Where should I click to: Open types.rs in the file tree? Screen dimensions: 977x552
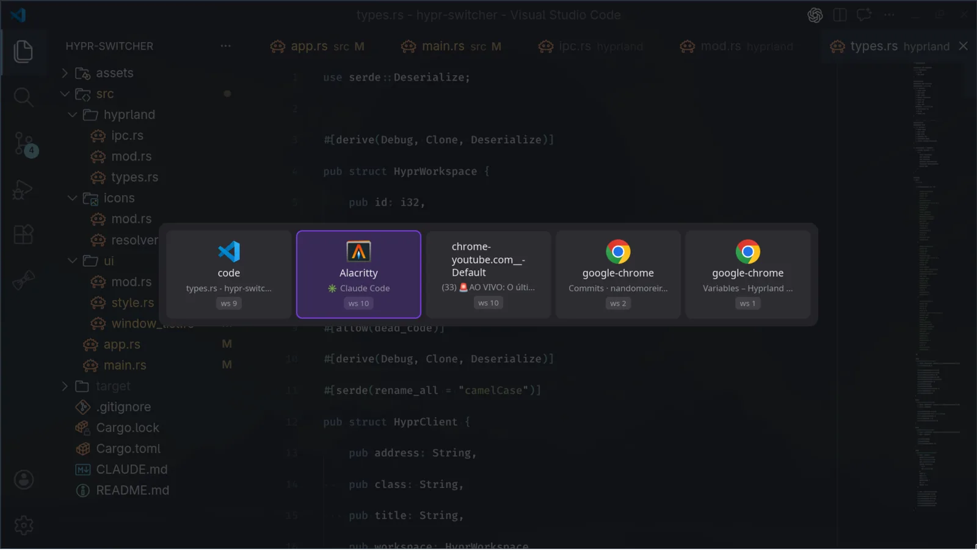point(134,177)
